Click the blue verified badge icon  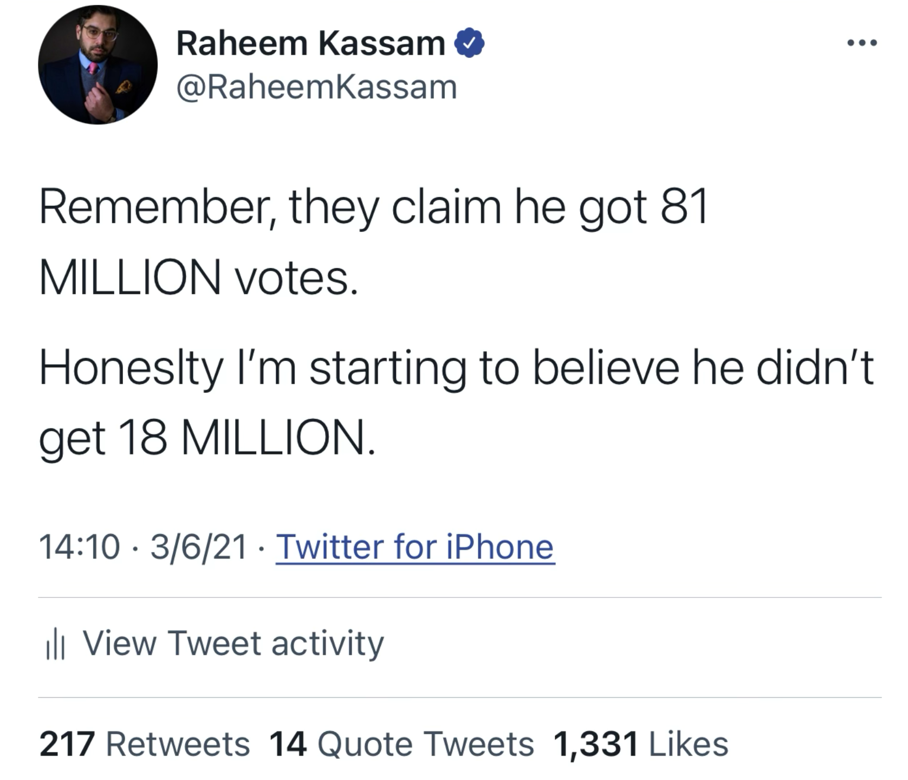tap(469, 43)
